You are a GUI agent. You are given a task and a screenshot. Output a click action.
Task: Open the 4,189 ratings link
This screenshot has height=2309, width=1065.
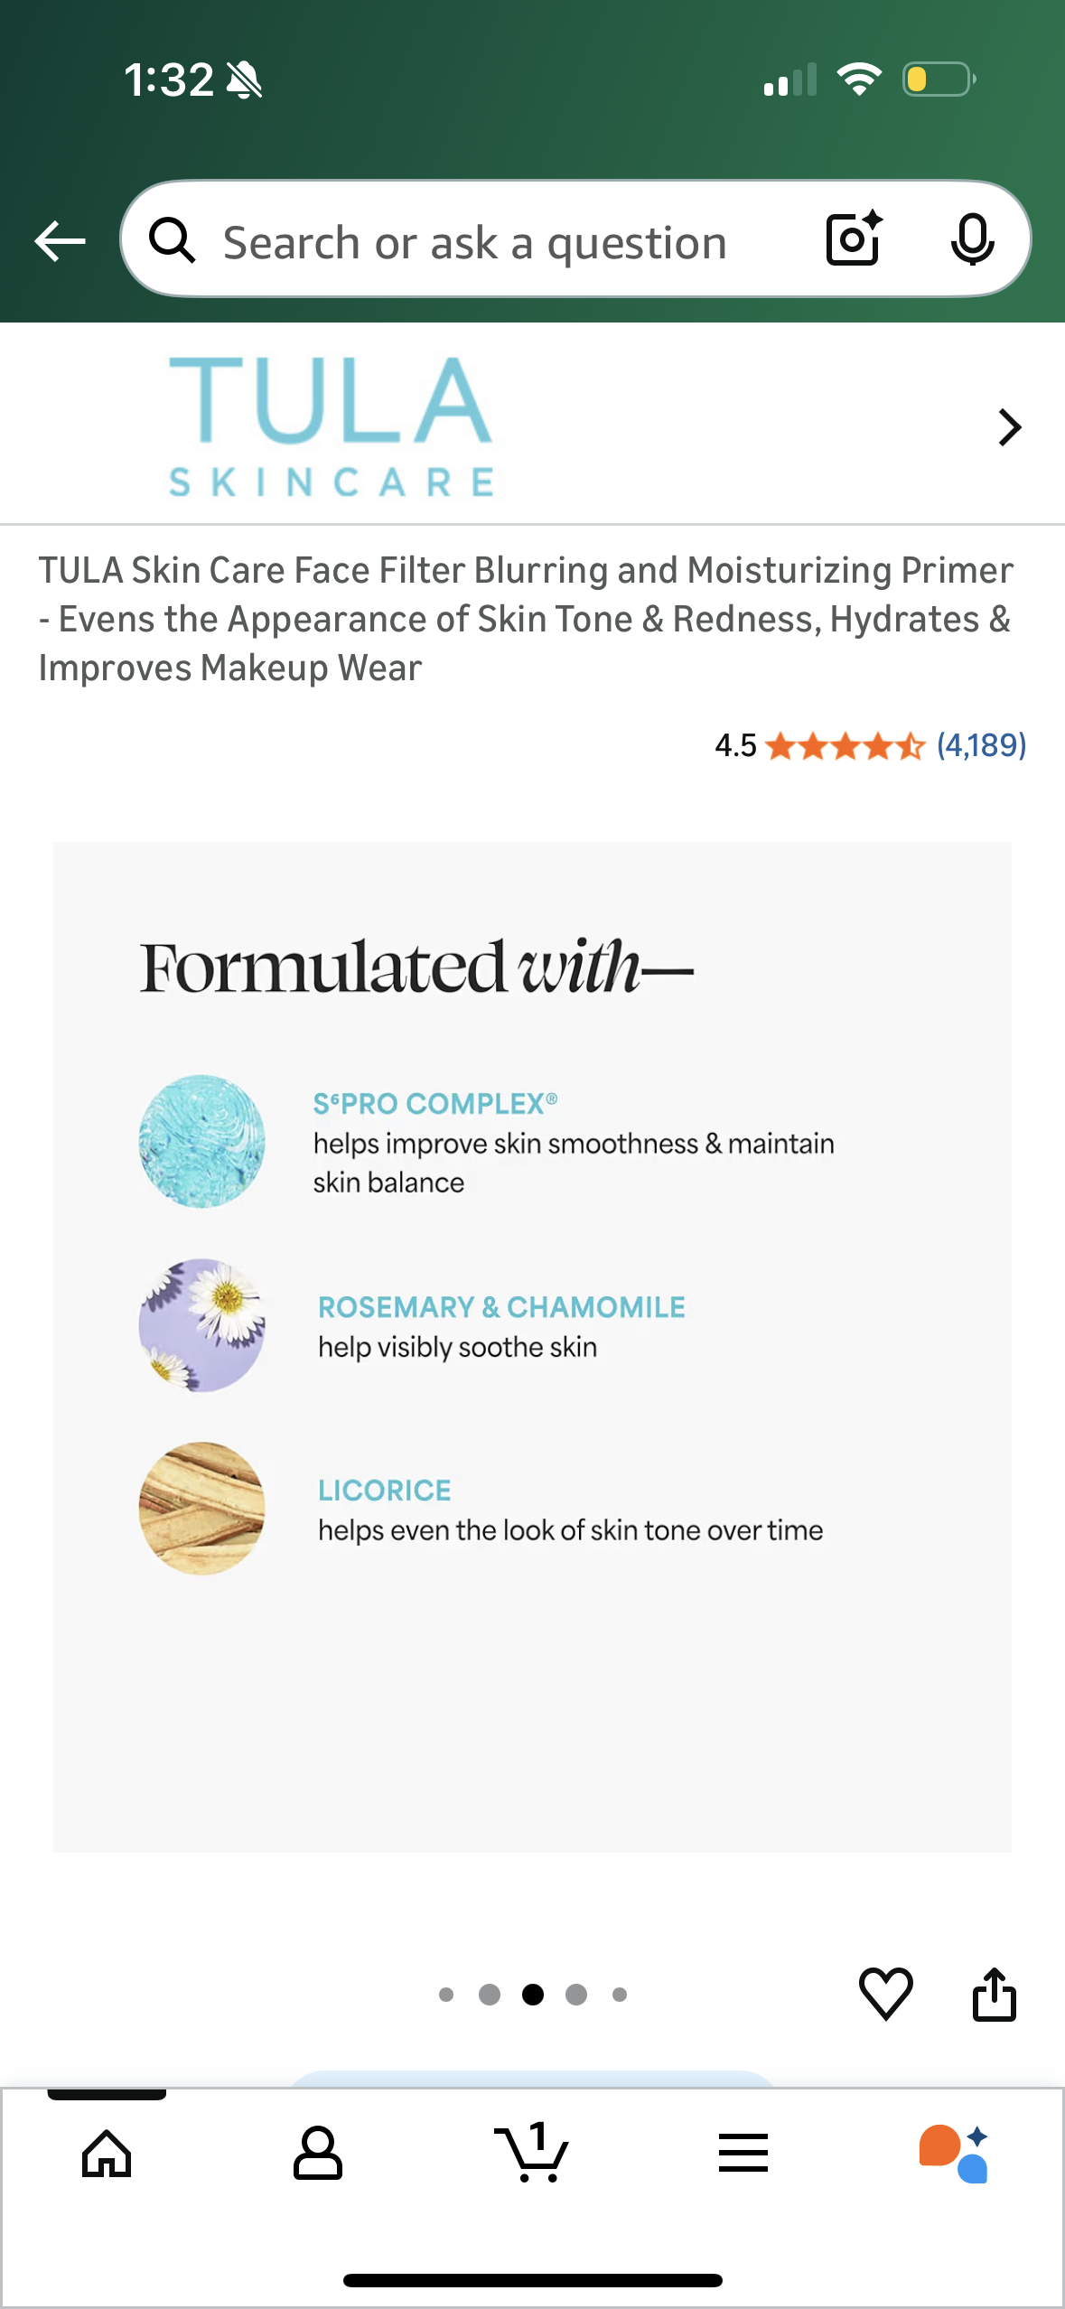point(981,746)
